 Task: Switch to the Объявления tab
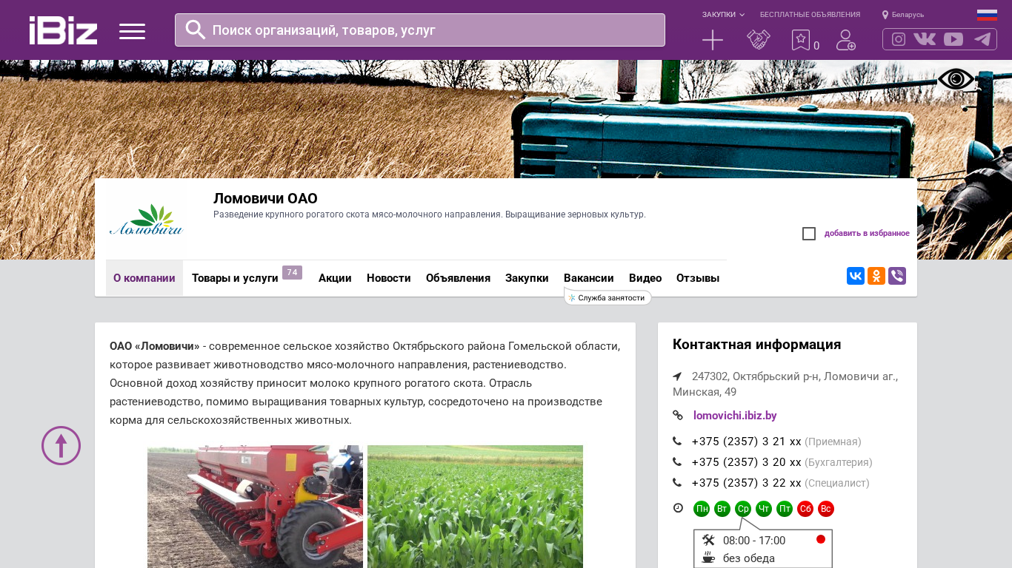[458, 278]
